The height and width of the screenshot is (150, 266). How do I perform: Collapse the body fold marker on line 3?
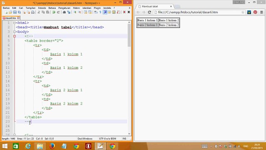(15, 32)
